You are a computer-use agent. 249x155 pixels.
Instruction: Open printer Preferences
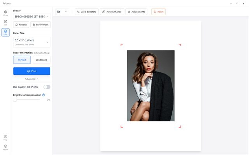pyautogui.click(x=40, y=25)
